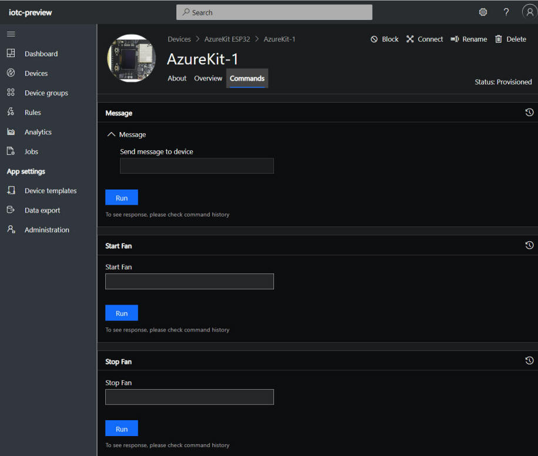Navigate to Device groups
Screen dimensions: 538x456
(46, 93)
